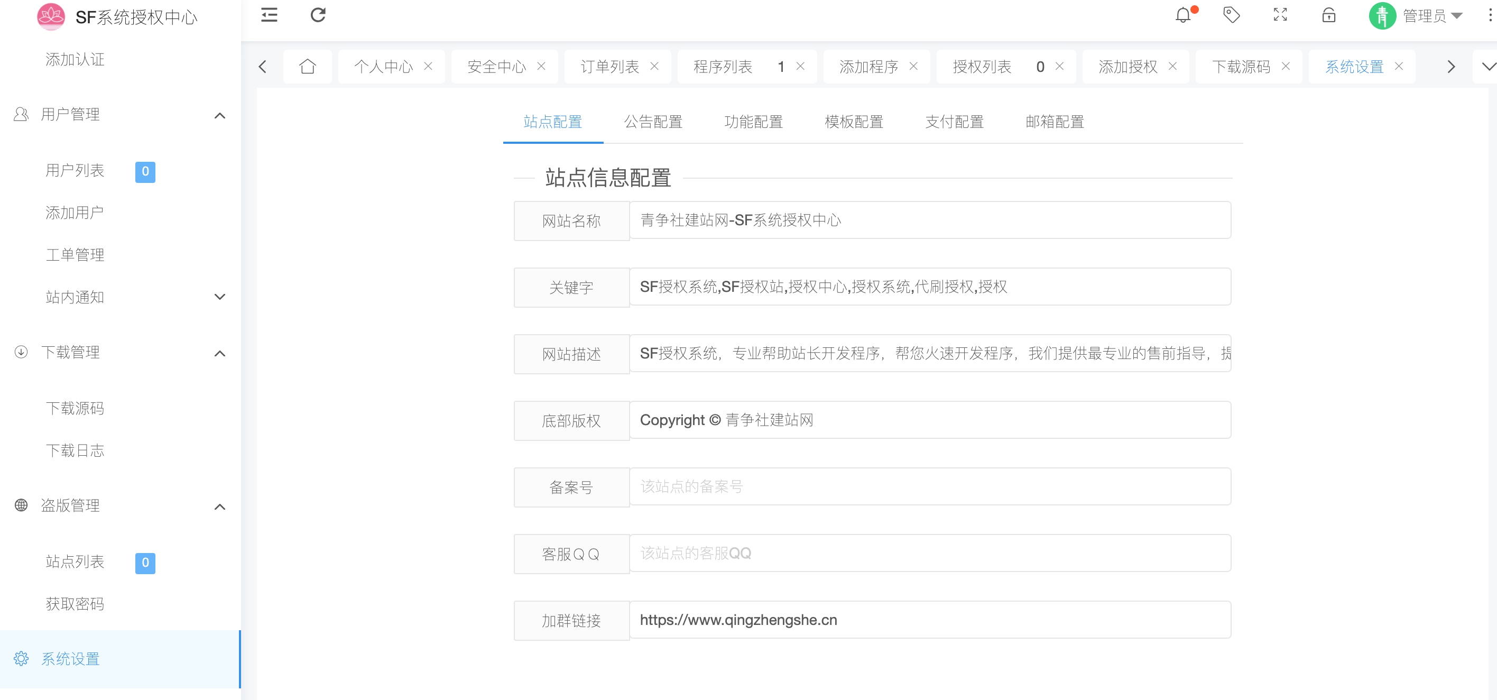Click the 系统设置 gear icon in sidebar
Image resolution: width=1497 pixels, height=700 pixels.
click(21, 658)
